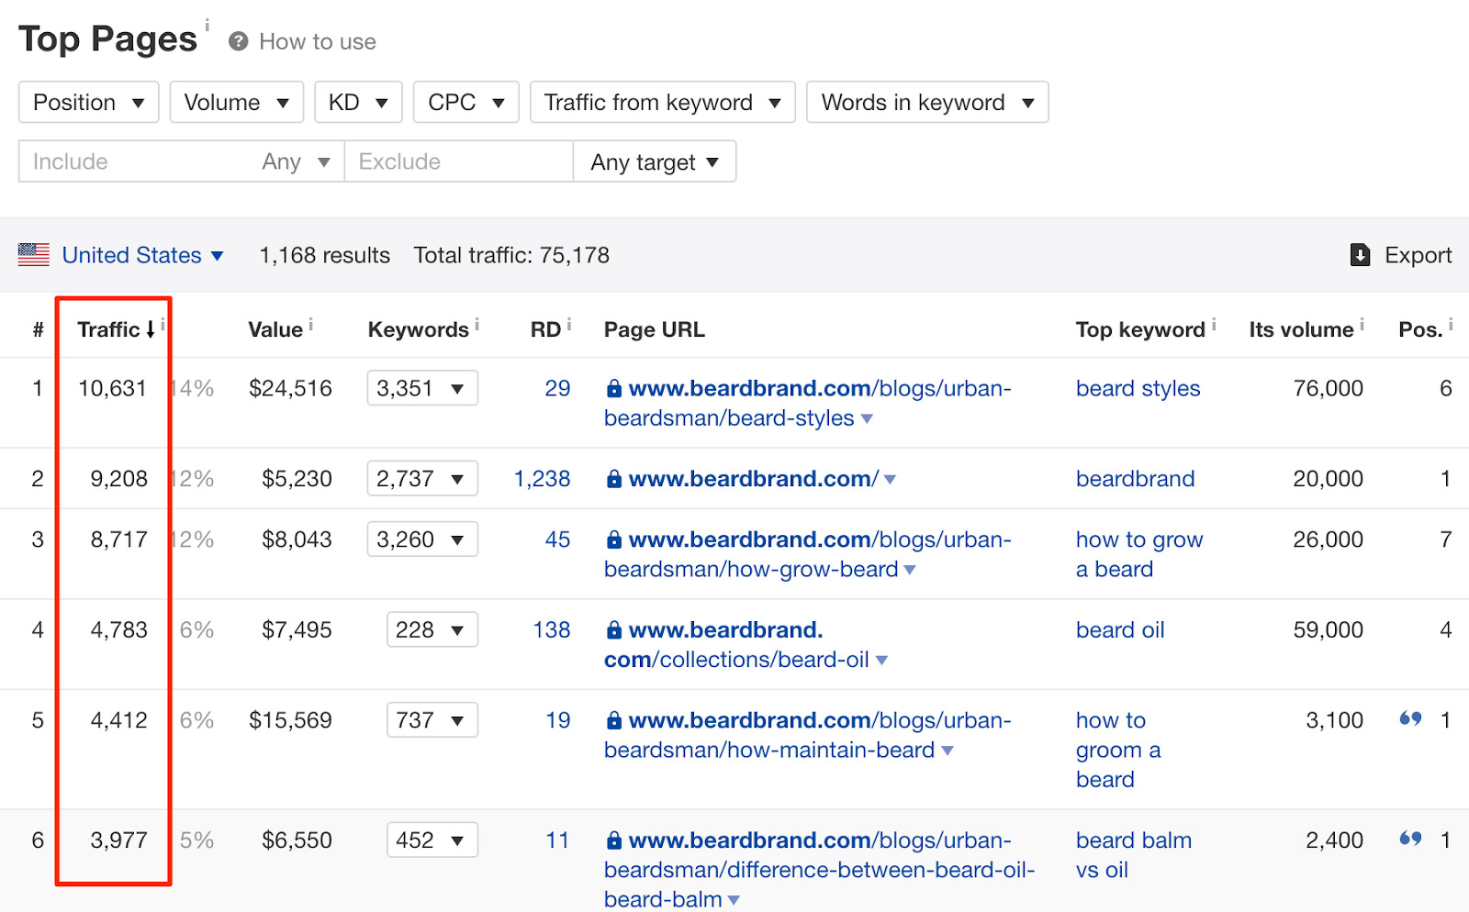Expand the 452 keywords dropdown
The width and height of the screenshot is (1469, 912).
coord(432,840)
